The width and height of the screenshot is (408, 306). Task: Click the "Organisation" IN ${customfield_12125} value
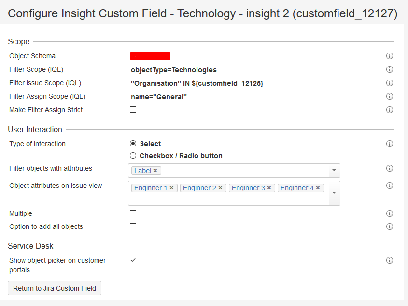coord(197,83)
